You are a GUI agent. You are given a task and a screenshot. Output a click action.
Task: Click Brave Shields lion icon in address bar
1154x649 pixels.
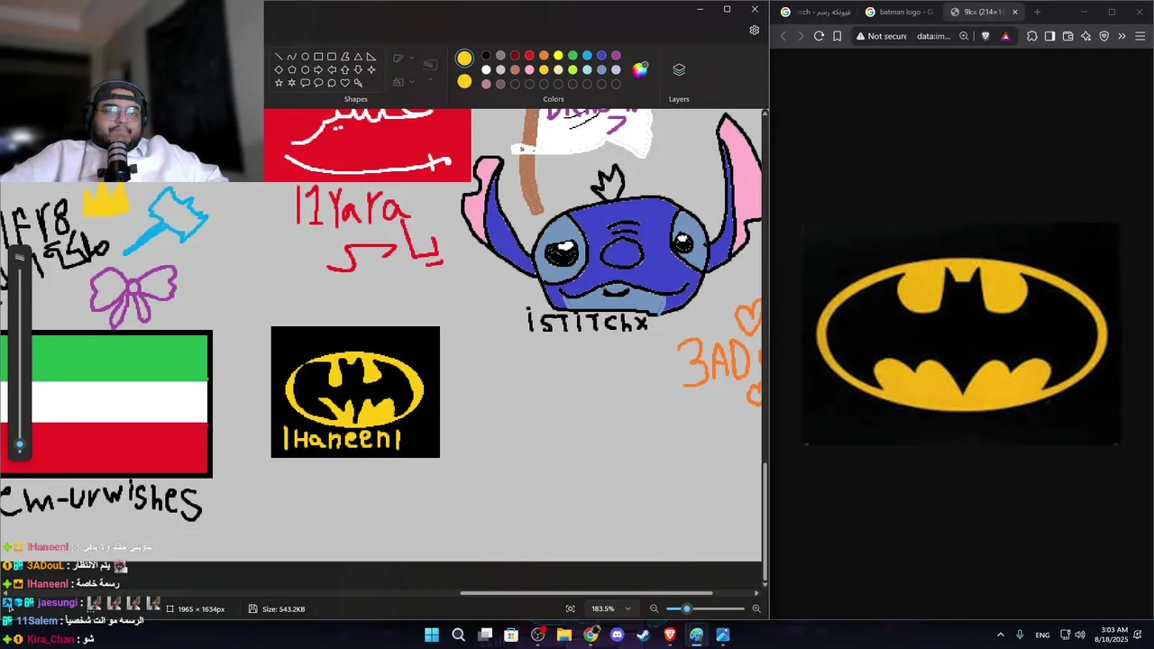[x=985, y=36]
